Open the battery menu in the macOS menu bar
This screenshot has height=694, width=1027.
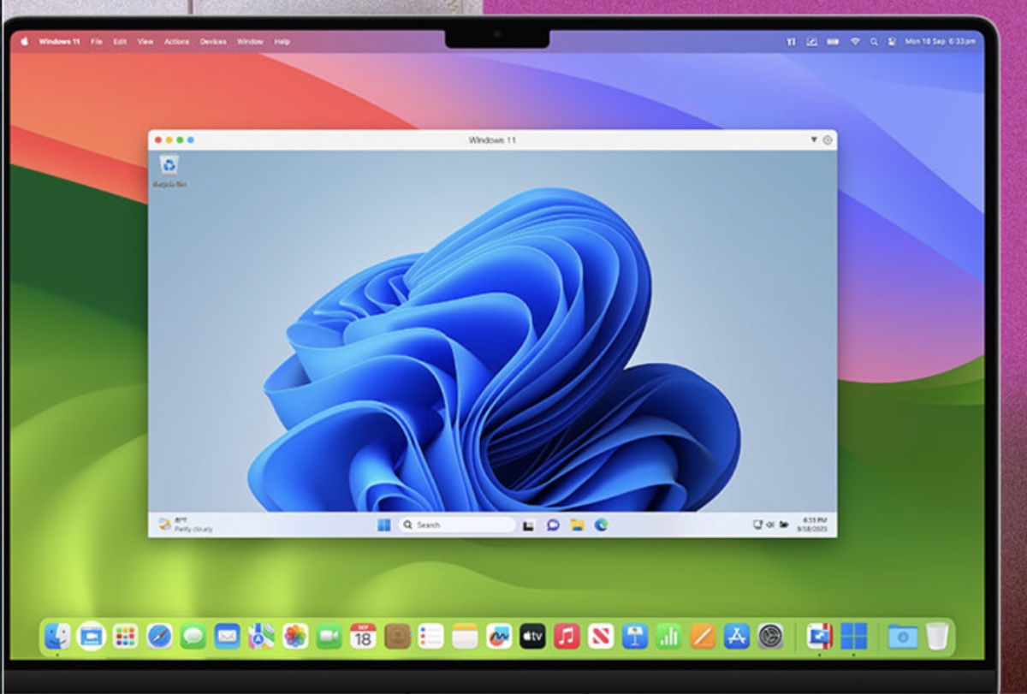coord(832,40)
